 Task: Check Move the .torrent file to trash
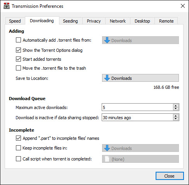(18, 68)
